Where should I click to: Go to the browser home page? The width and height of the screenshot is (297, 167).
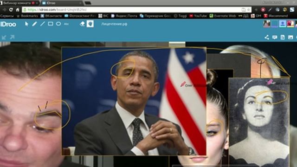(x=18, y=9)
